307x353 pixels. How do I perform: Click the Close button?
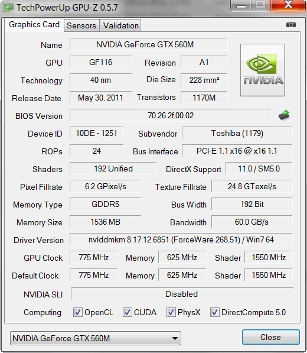[x=271, y=337]
